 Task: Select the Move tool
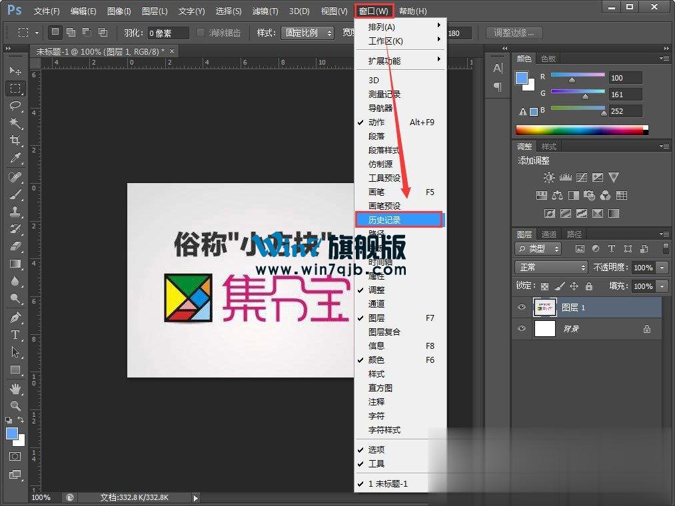coord(15,70)
